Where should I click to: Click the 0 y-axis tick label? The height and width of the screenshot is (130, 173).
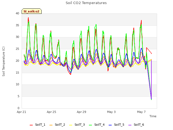pos(18,108)
